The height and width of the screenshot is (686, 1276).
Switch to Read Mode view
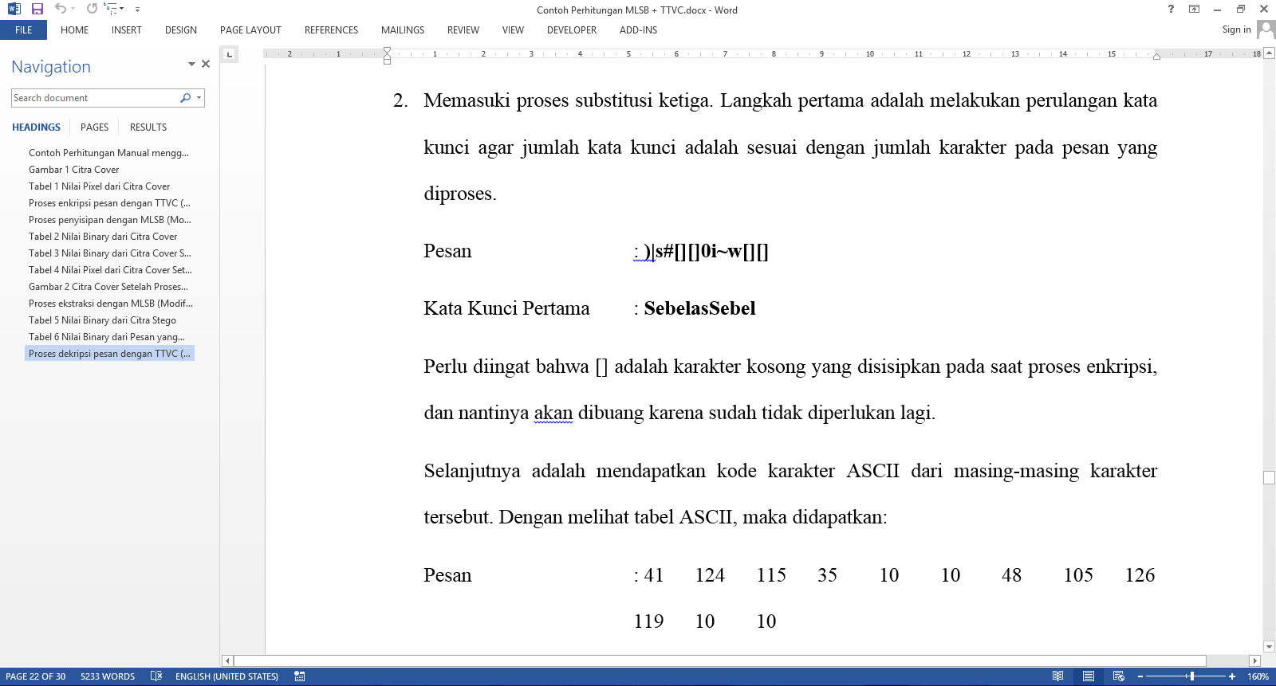[1057, 676]
